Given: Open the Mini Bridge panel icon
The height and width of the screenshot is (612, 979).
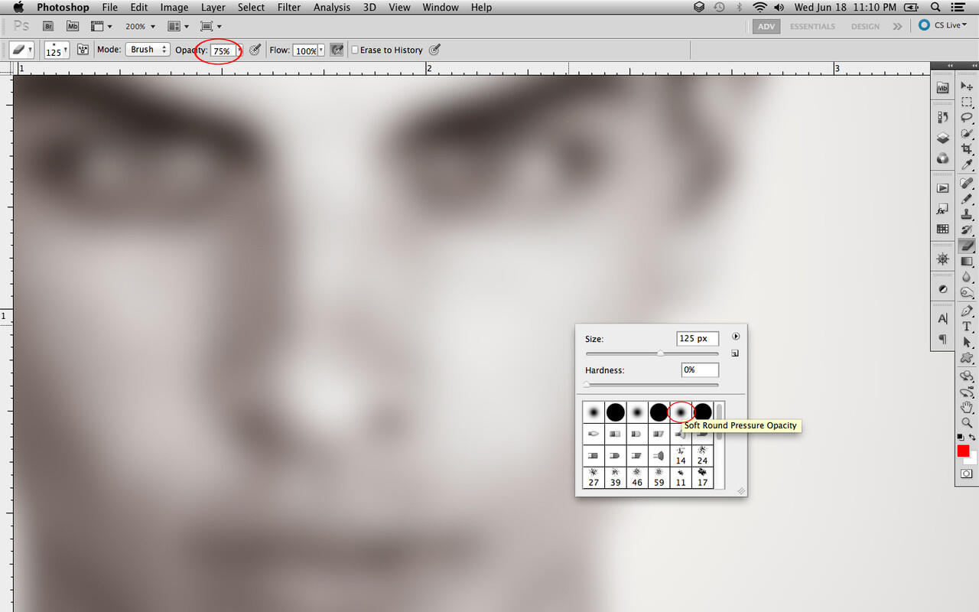Looking at the screenshot, I should pos(942,89).
